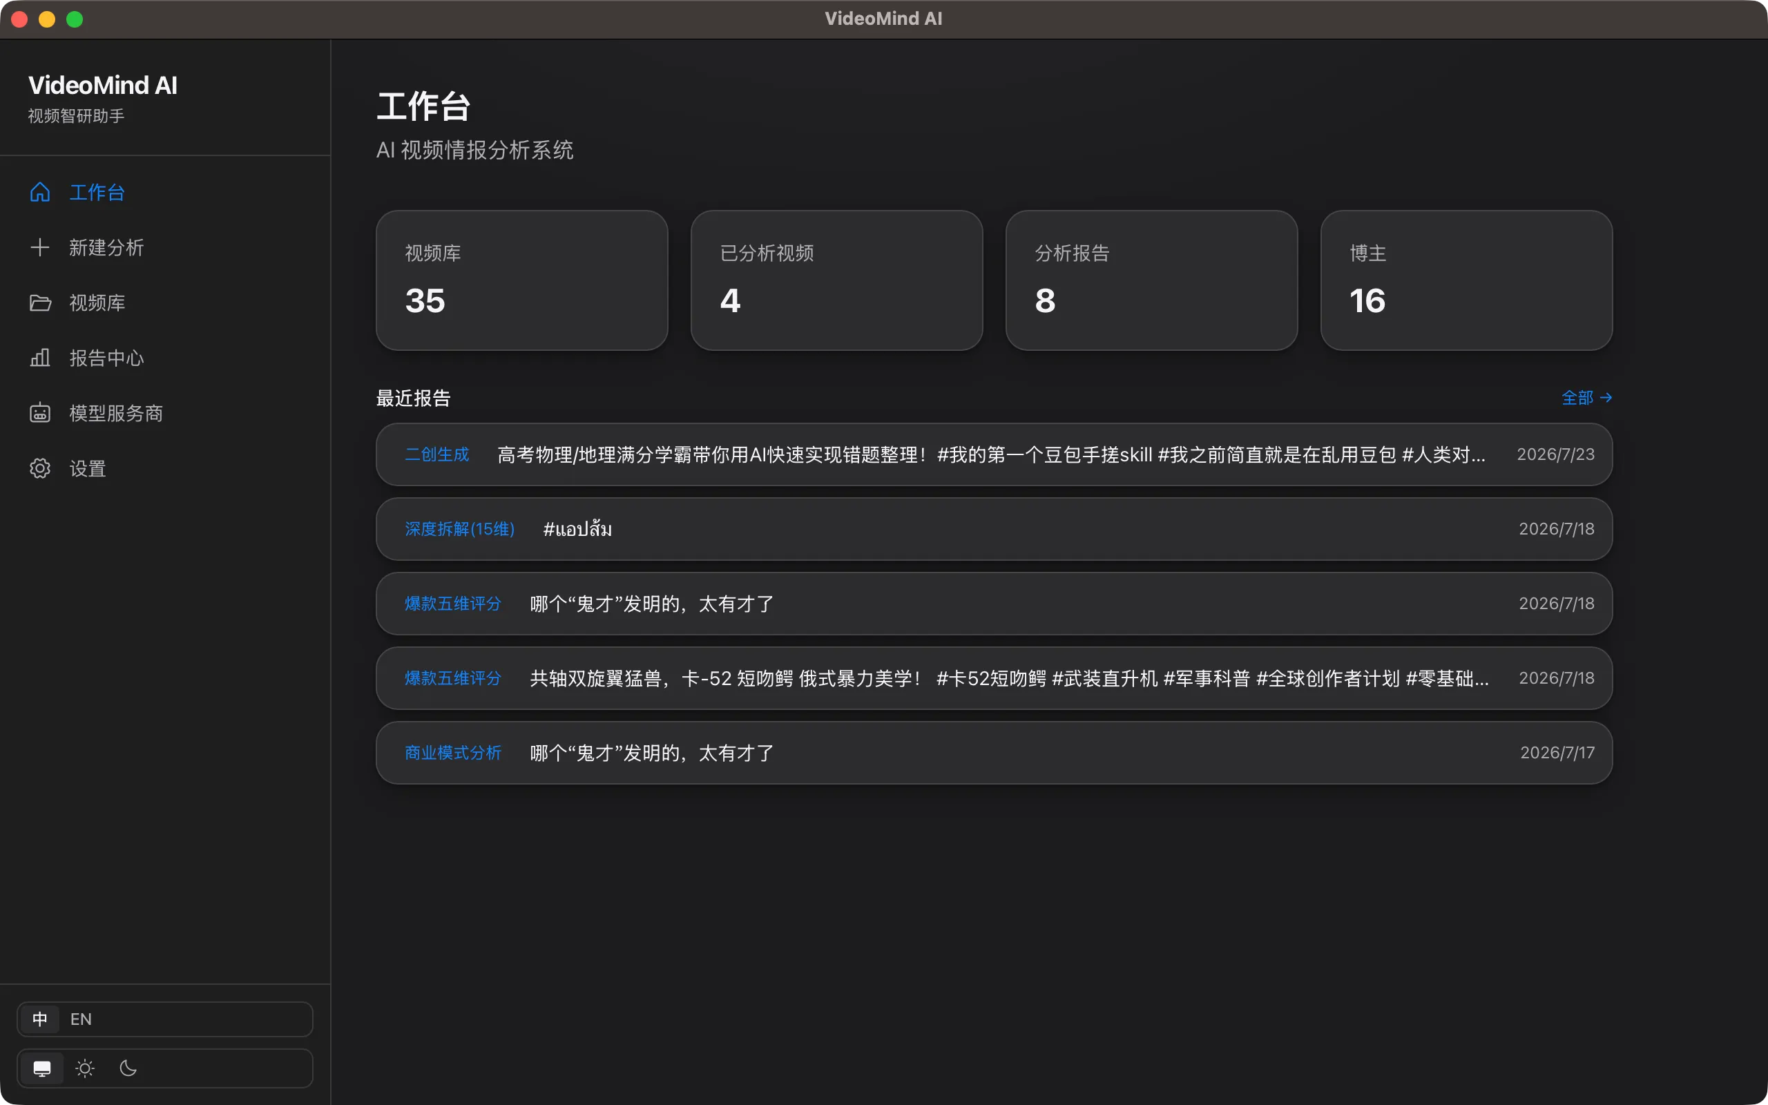Viewport: 1768px width, 1105px height.
Task: Open 爆款五维评分 report about 卡-52 短吻鳄
Action: (994, 678)
